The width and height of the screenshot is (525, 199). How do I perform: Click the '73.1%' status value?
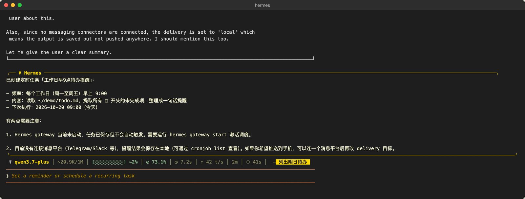pyautogui.click(x=159, y=162)
